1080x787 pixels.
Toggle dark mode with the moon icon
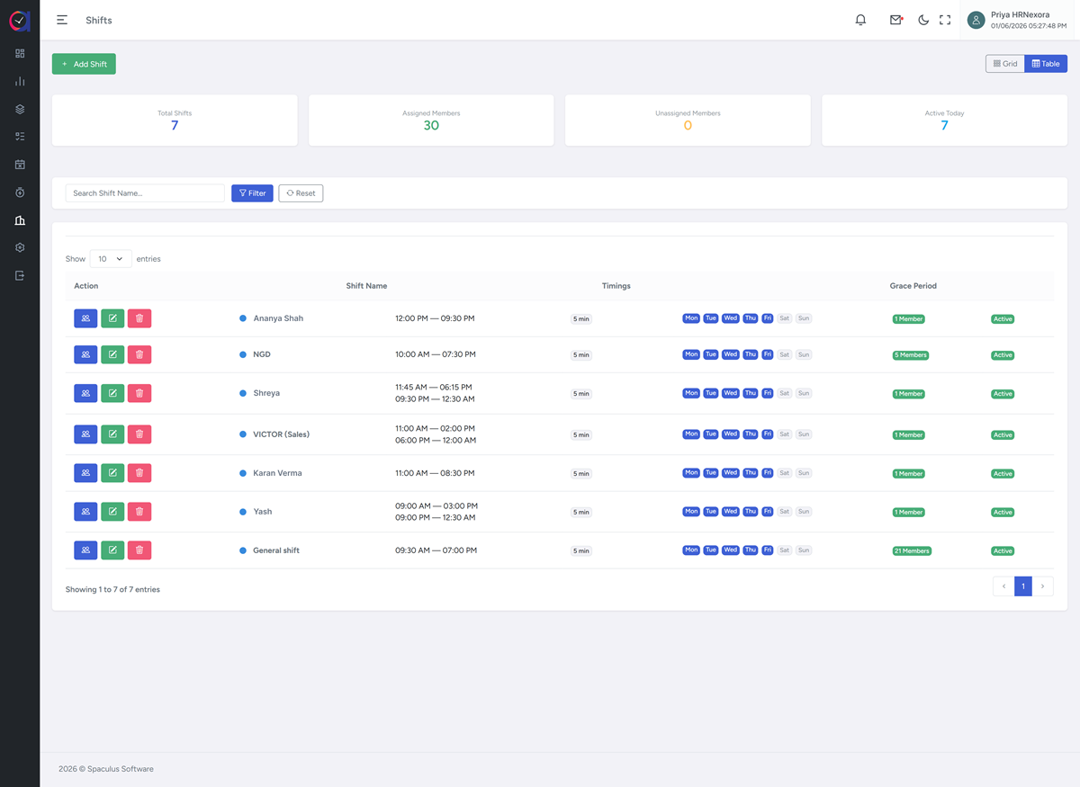pyautogui.click(x=923, y=20)
